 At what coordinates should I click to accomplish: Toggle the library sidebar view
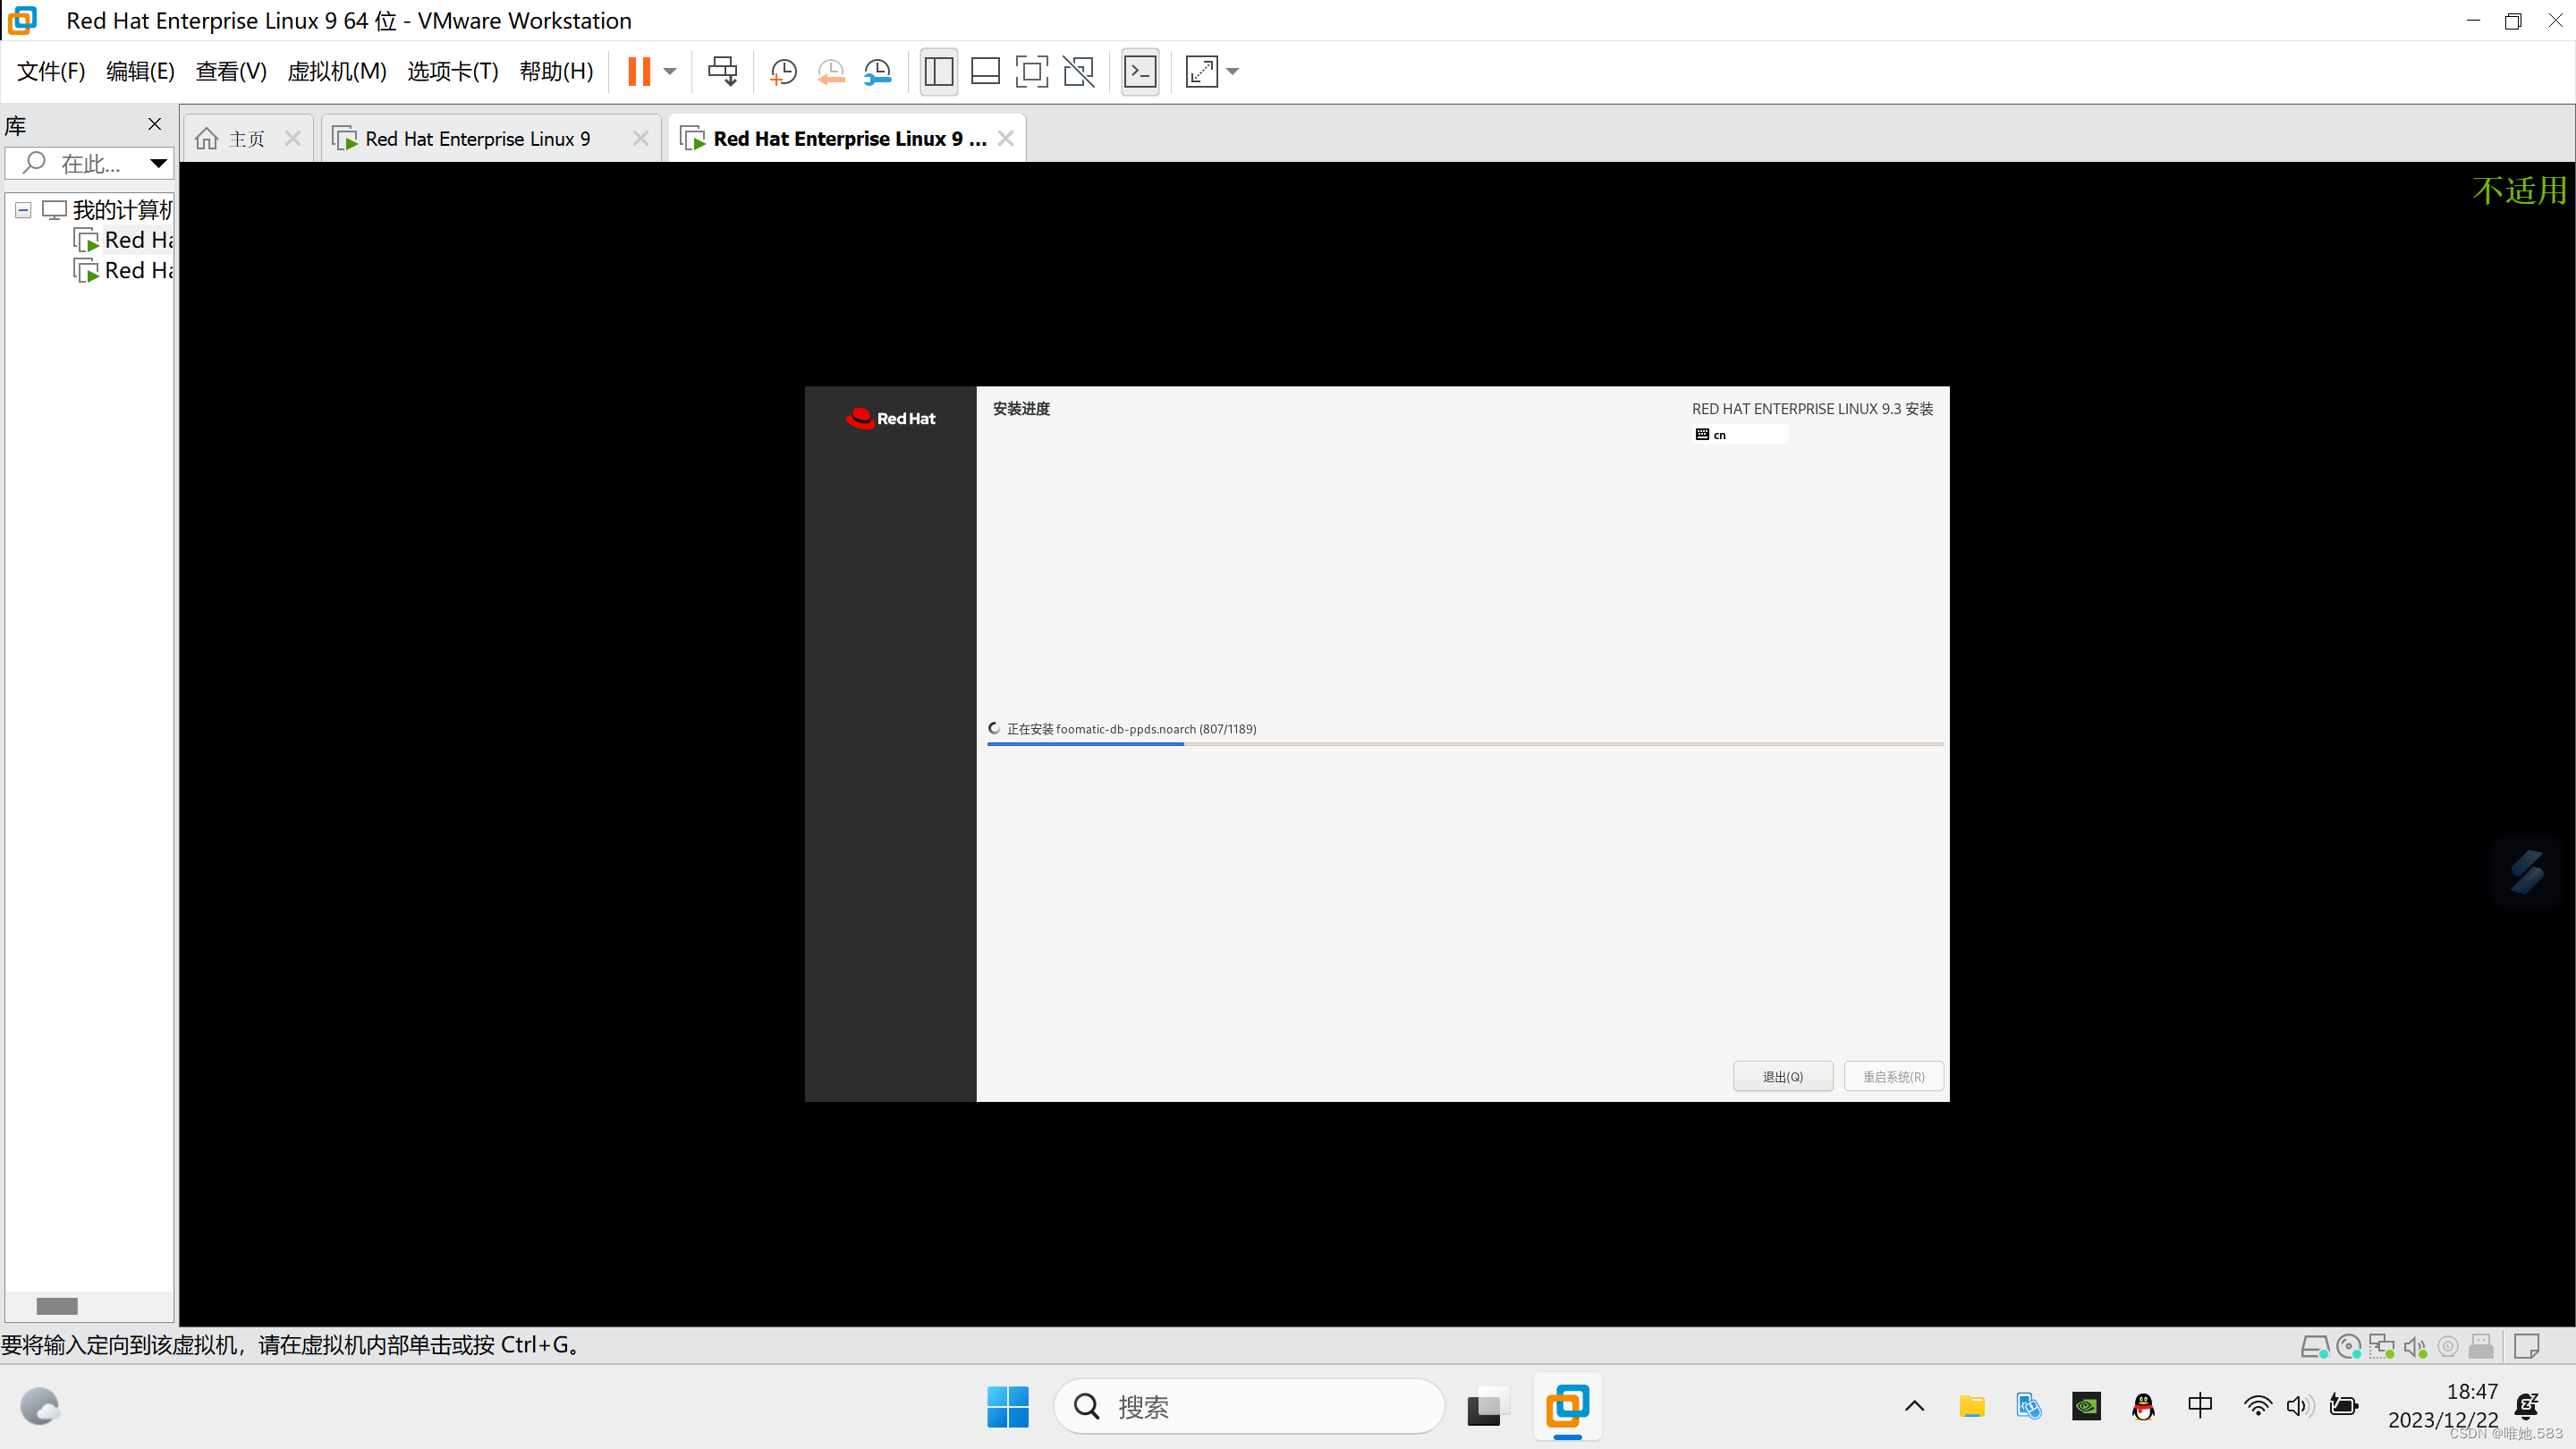938,71
